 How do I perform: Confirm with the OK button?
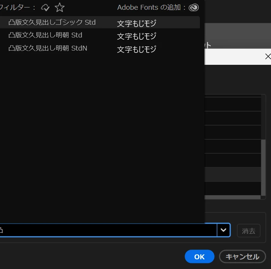point(200,257)
